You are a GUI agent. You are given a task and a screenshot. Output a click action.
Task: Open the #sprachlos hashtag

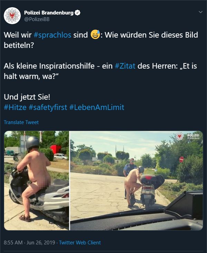pos(52,35)
